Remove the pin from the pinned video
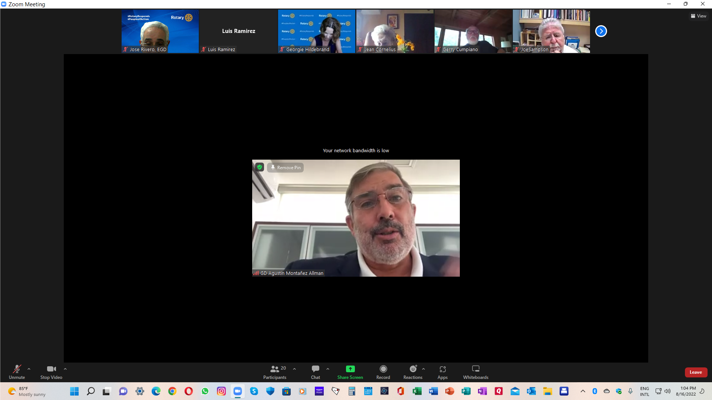Image resolution: width=712 pixels, height=400 pixels. (286, 168)
